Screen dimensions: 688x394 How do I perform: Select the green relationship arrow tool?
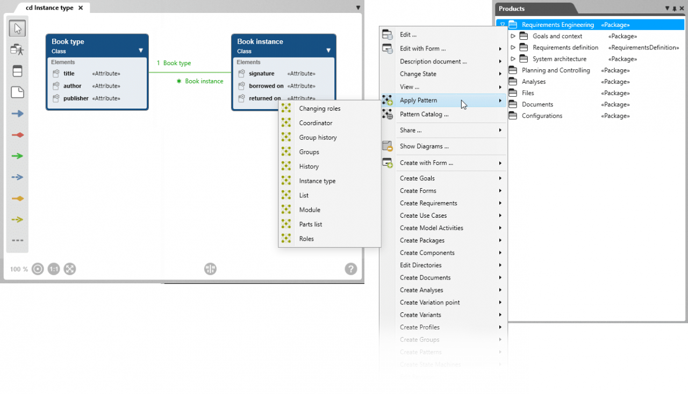pyautogui.click(x=17, y=156)
